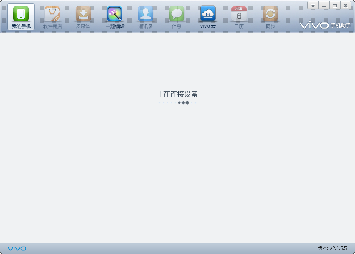Minimize the vivo 手机助手 window
The width and height of the screenshot is (355, 254).
tap(324, 5)
